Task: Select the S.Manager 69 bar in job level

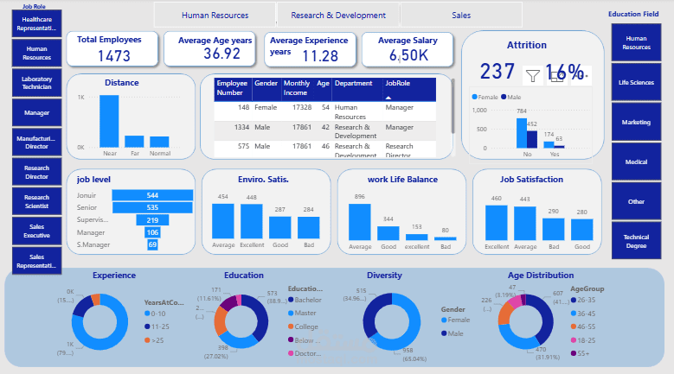Action: click(x=152, y=244)
